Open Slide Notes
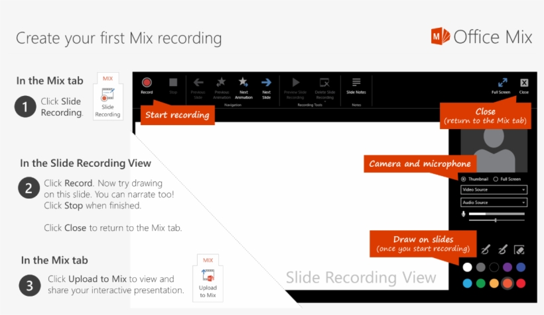The height and width of the screenshot is (315, 544). coord(356,85)
